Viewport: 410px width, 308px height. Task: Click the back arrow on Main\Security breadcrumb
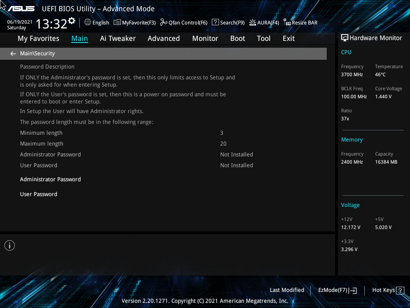tap(13, 53)
